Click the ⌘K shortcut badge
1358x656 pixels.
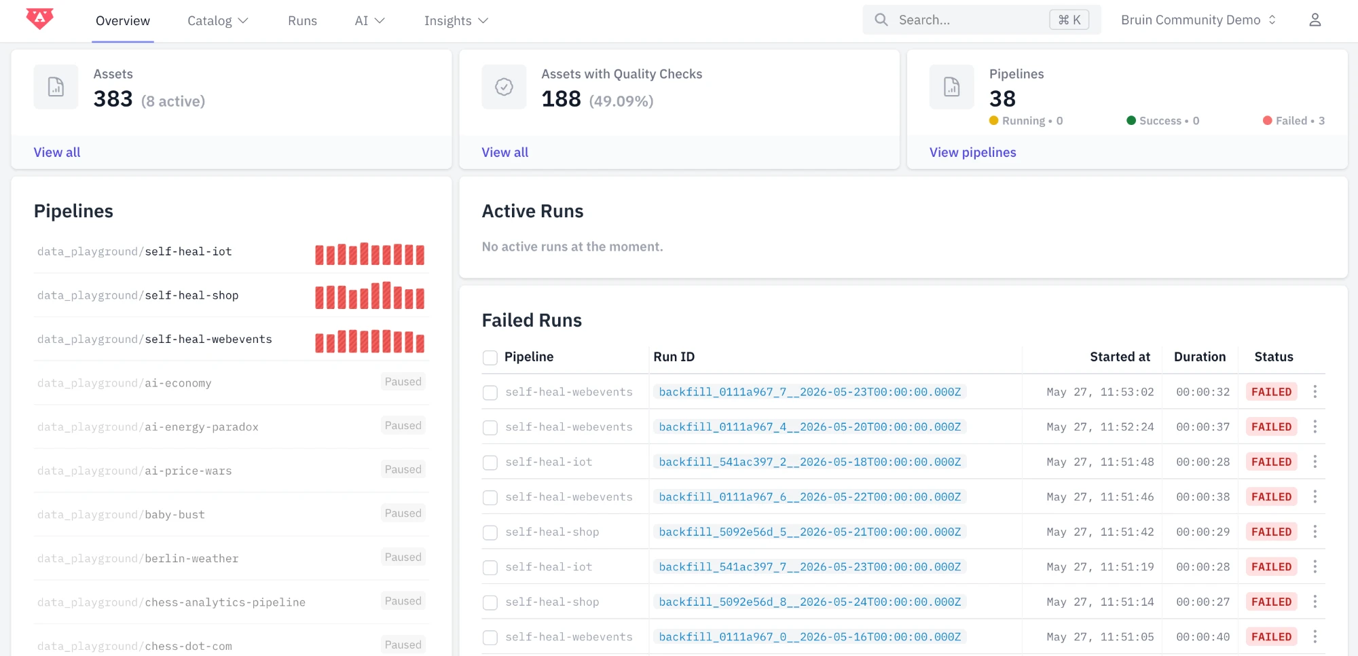(x=1069, y=20)
